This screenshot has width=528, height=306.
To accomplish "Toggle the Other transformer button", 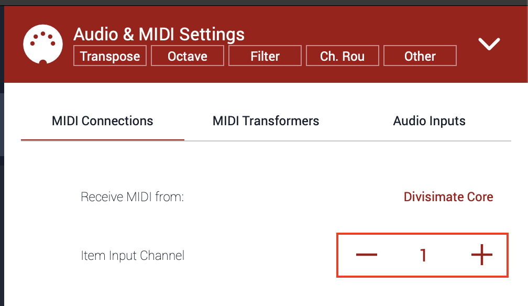I will [x=420, y=56].
